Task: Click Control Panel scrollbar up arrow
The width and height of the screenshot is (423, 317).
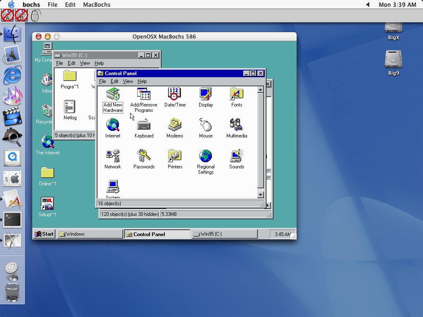Action: coord(260,90)
